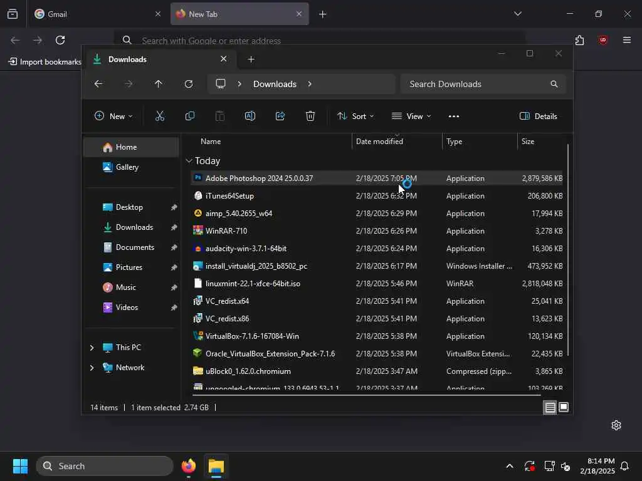Open Music in navigation pane
The image size is (642, 481).
pos(131,287)
